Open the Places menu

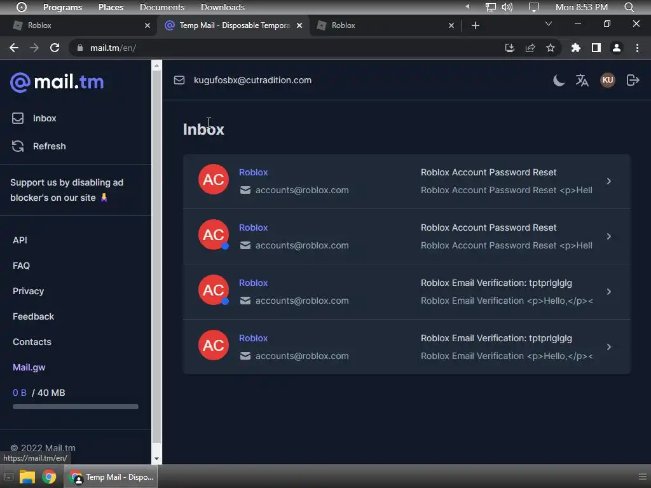click(x=111, y=7)
